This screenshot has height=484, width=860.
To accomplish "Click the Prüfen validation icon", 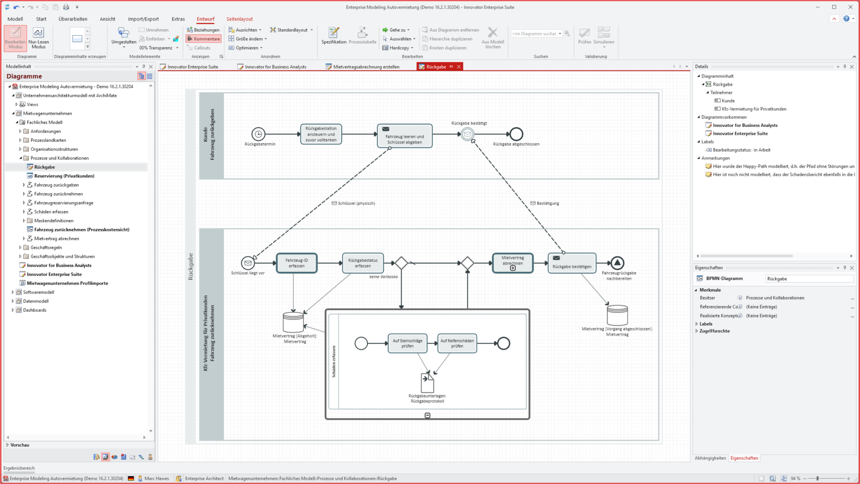I will 584,33.
